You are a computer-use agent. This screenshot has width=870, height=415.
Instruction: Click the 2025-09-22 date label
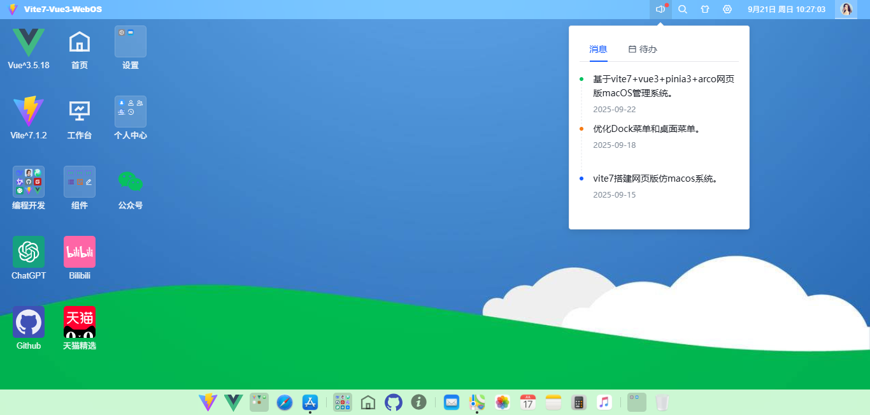click(614, 110)
